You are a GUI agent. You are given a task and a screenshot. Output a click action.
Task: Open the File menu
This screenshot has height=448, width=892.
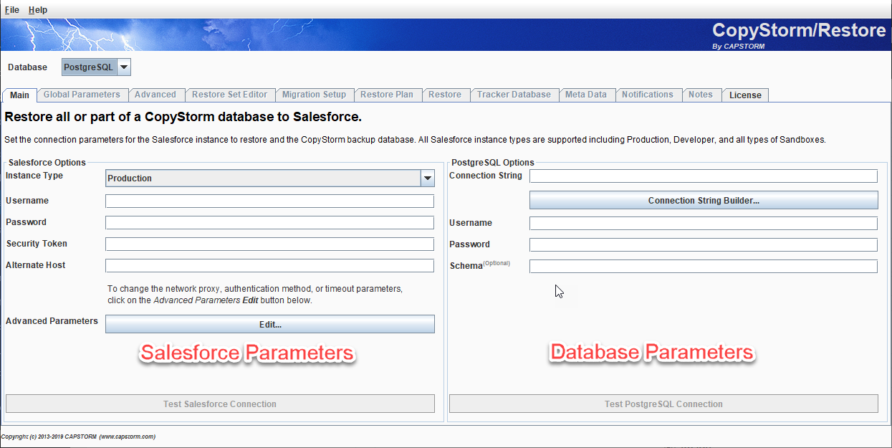11,10
